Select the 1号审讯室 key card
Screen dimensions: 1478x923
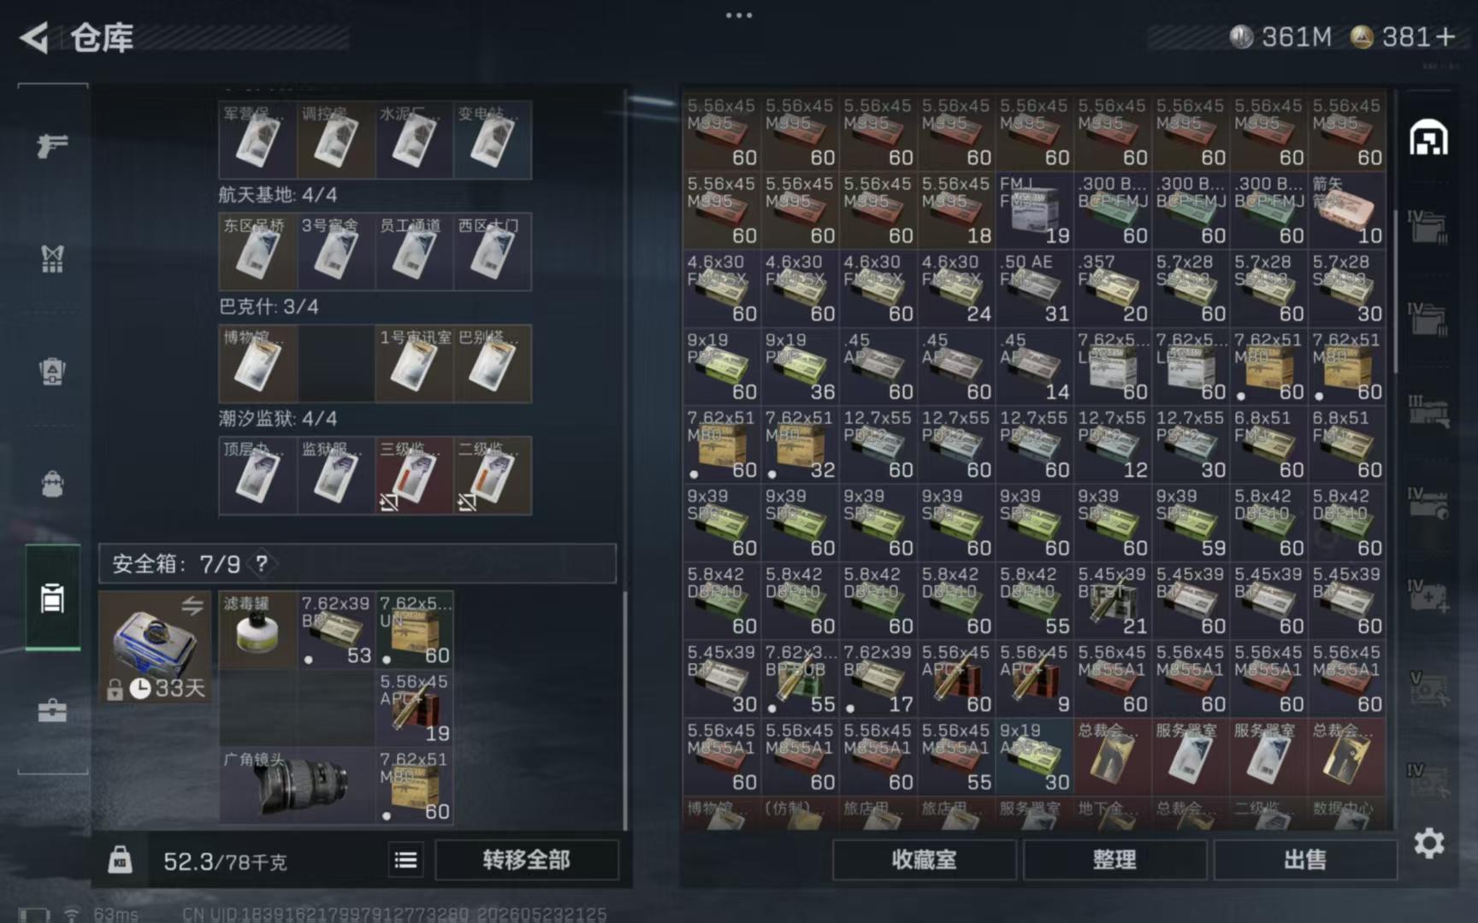click(x=414, y=364)
